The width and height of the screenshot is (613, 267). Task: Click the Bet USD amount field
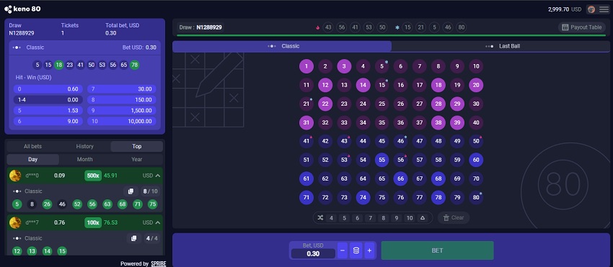pos(313,253)
